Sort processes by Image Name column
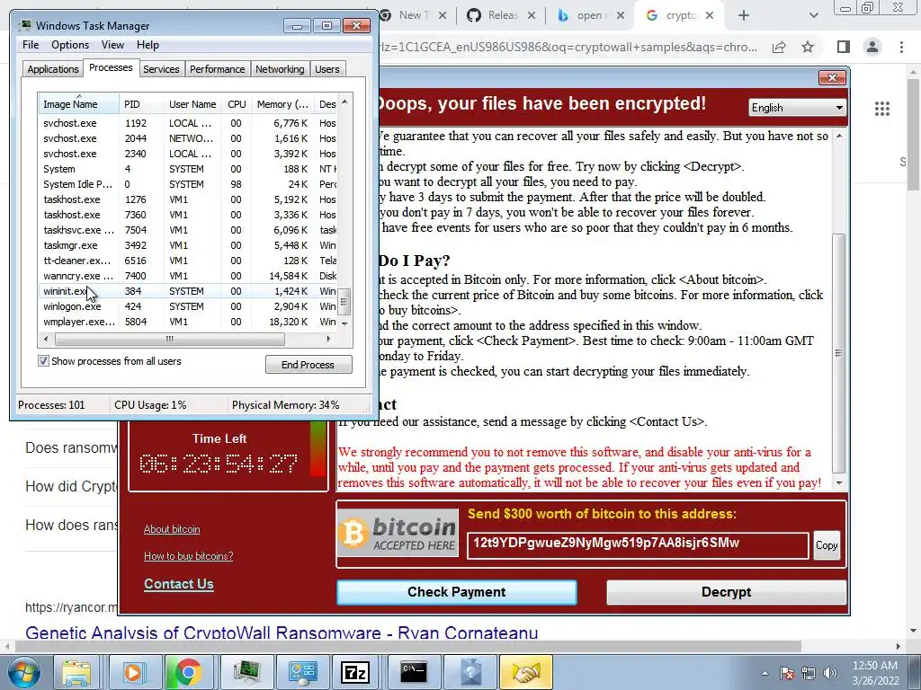 [x=78, y=104]
